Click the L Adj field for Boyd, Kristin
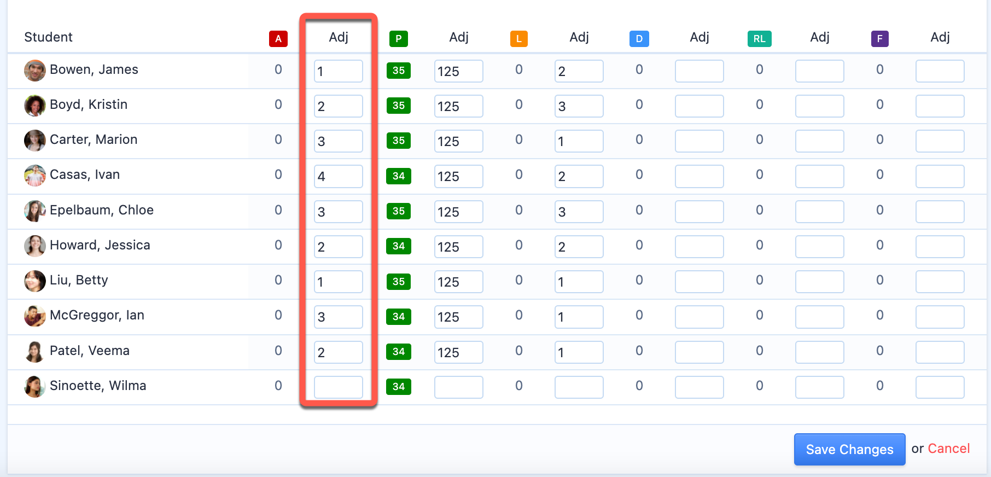 [x=579, y=106]
